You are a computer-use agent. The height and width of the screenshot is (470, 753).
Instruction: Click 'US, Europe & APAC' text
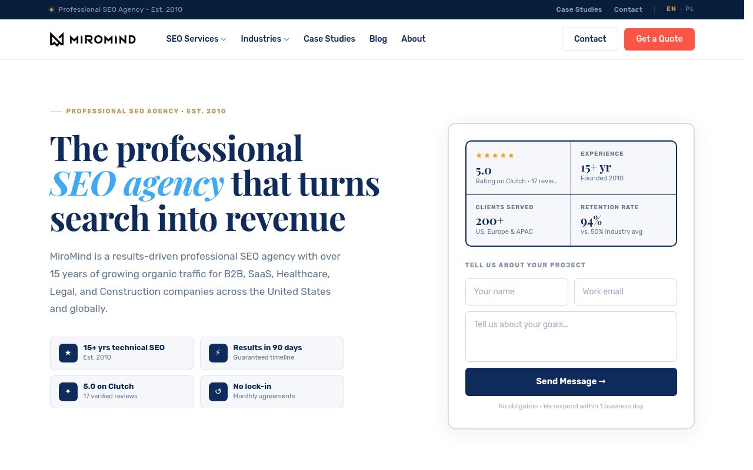click(x=504, y=231)
